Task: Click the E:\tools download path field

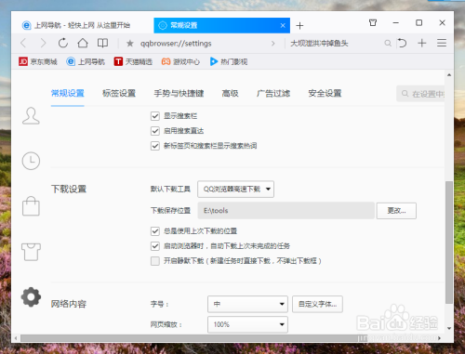Action: coord(286,211)
